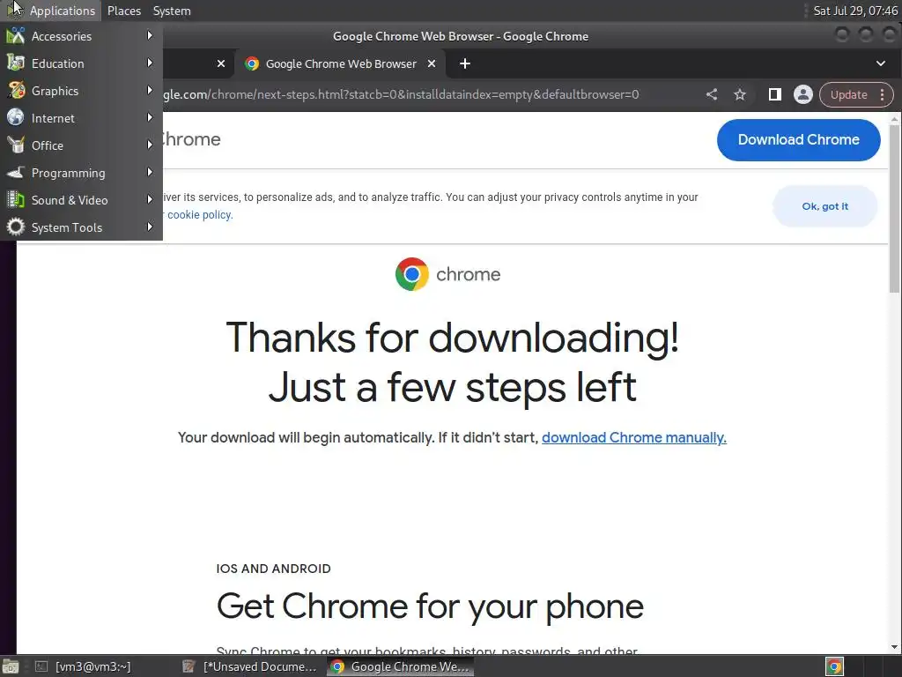Click the Update button in Chrome toolbar
Image resolution: width=902 pixels, height=677 pixels.
click(848, 94)
